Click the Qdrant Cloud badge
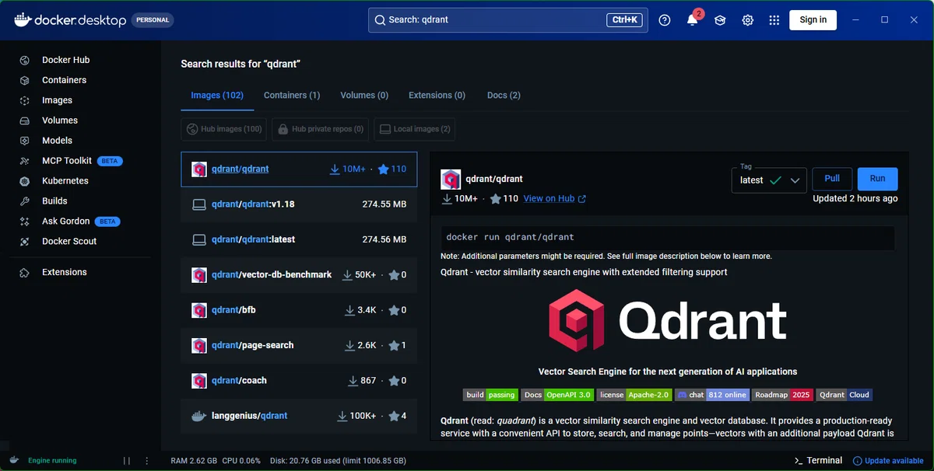Screen dimensions: 934x471 [x=844, y=395]
